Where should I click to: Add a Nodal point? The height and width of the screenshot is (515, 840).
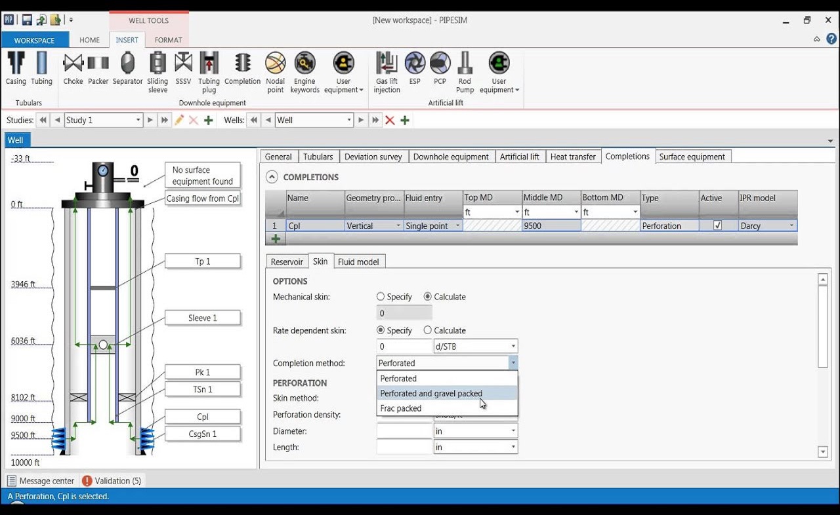pyautogui.click(x=276, y=73)
